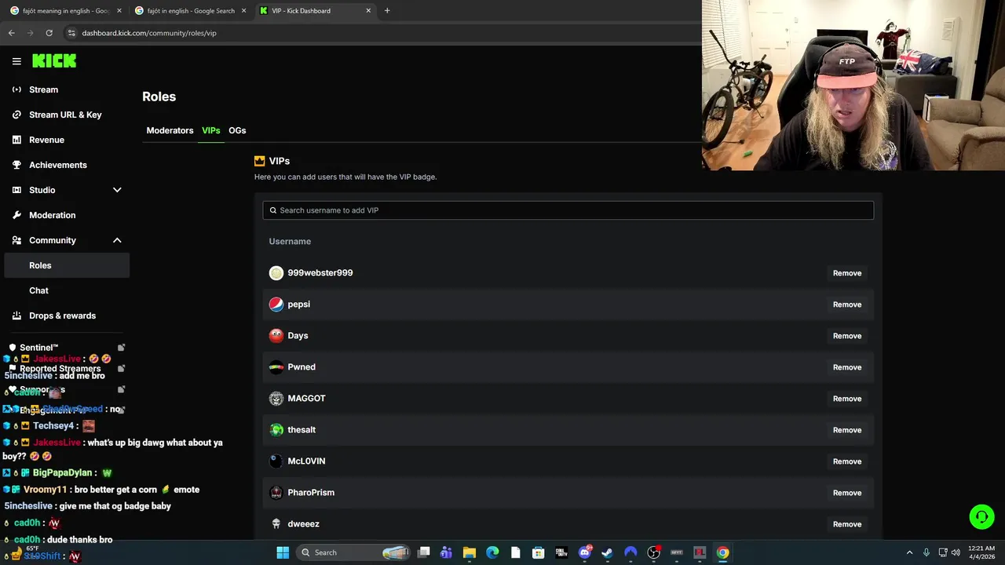Click the Drops & rewards gift icon
The width and height of the screenshot is (1005, 565).
(x=16, y=315)
